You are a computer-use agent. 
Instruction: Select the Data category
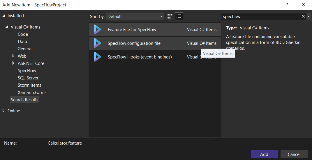[22, 42]
